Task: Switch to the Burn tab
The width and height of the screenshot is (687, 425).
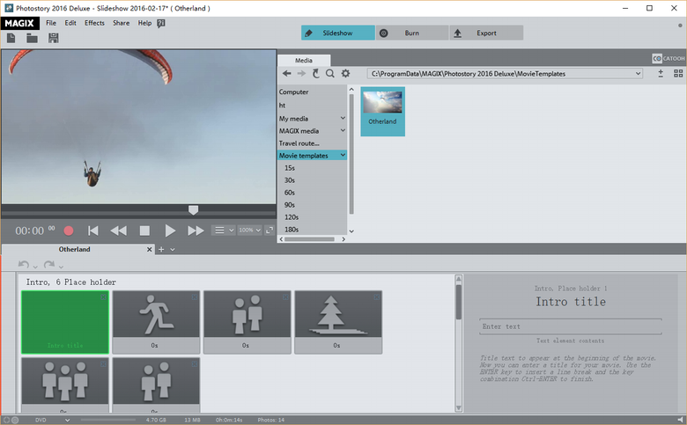Action: [411, 33]
